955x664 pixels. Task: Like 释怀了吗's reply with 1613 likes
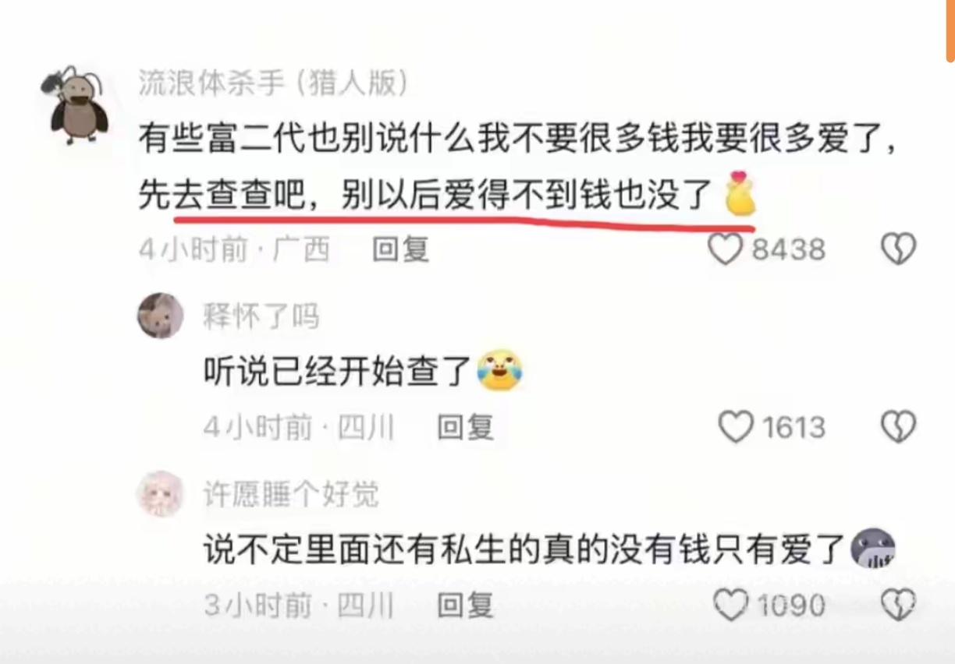tap(735, 427)
